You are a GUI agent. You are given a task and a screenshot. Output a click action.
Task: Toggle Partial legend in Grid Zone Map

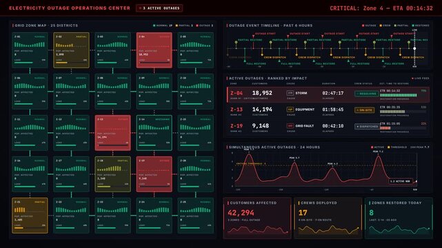(184, 25)
